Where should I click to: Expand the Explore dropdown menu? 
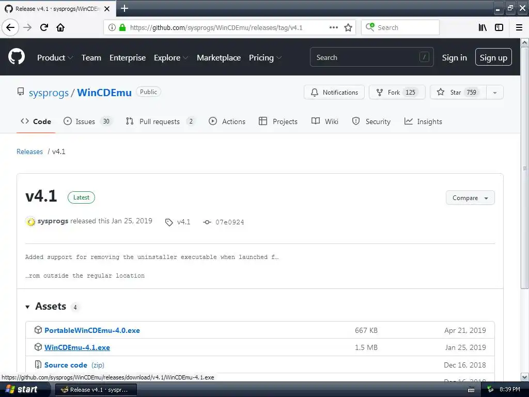pos(170,58)
